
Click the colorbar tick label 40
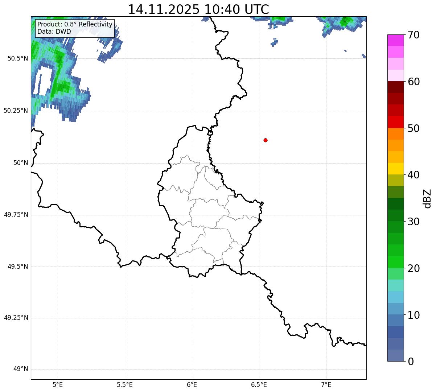(x=414, y=175)
